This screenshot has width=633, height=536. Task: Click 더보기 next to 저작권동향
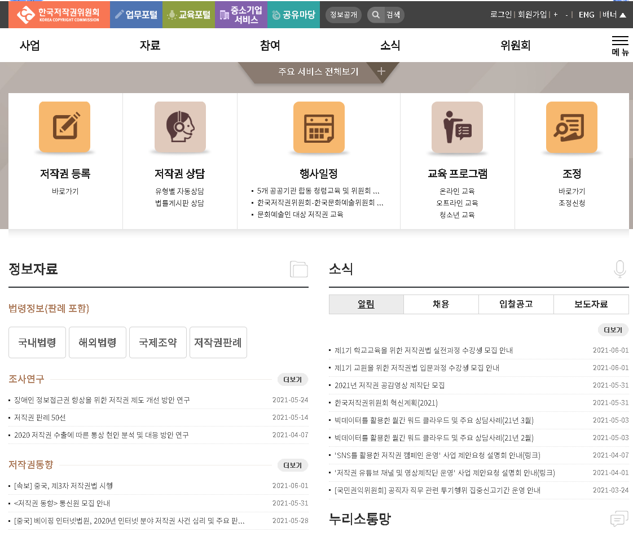click(293, 465)
